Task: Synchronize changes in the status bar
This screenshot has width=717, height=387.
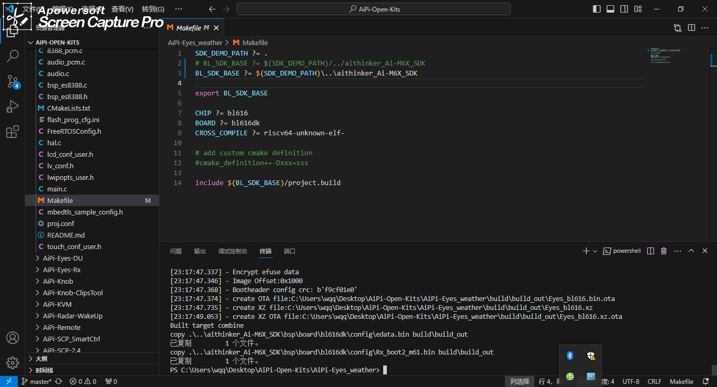Action: pos(59,382)
